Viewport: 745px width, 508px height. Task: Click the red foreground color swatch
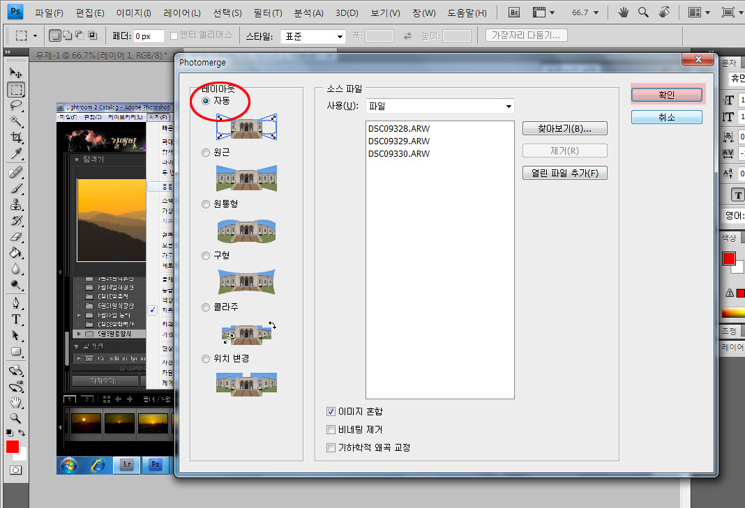point(12,447)
